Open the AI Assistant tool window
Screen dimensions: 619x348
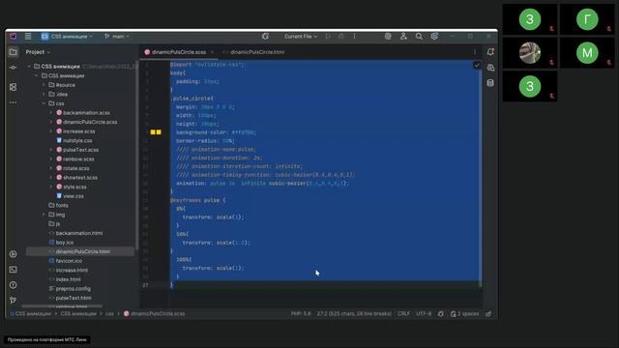[490, 68]
